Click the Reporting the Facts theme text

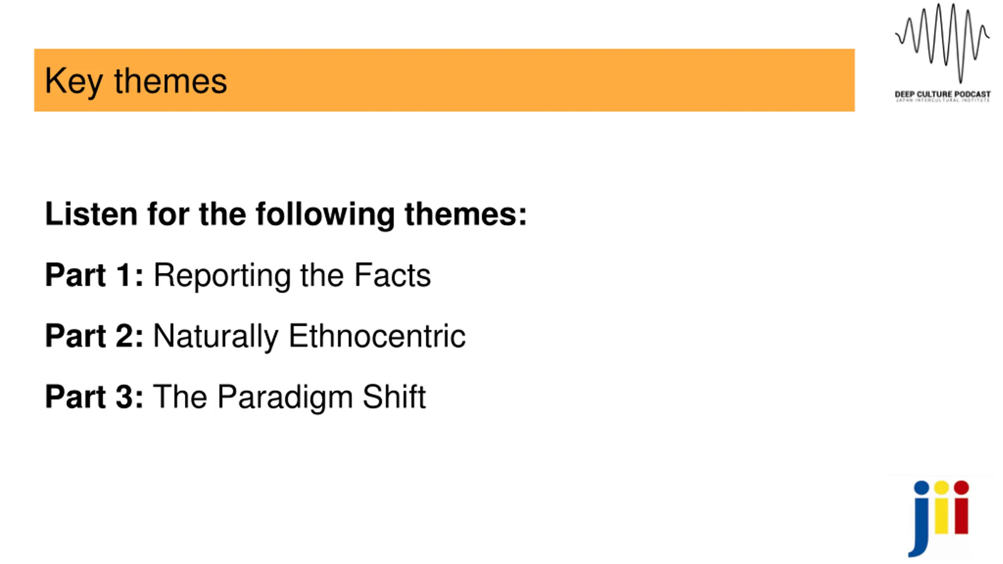(292, 276)
